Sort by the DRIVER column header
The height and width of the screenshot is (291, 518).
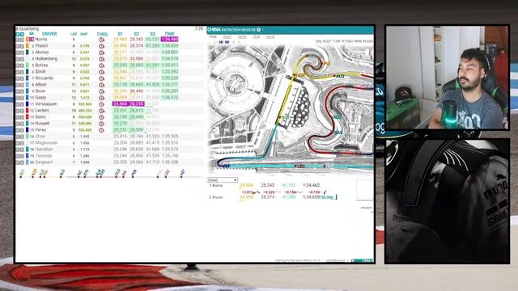(x=49, y=34)
